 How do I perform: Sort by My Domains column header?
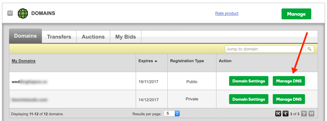point(24,61)
